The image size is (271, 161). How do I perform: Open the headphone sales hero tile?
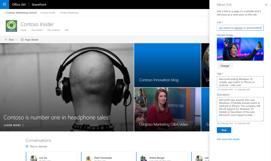coord(67,87)
